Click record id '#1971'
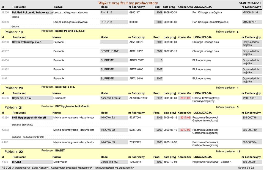 5,79
